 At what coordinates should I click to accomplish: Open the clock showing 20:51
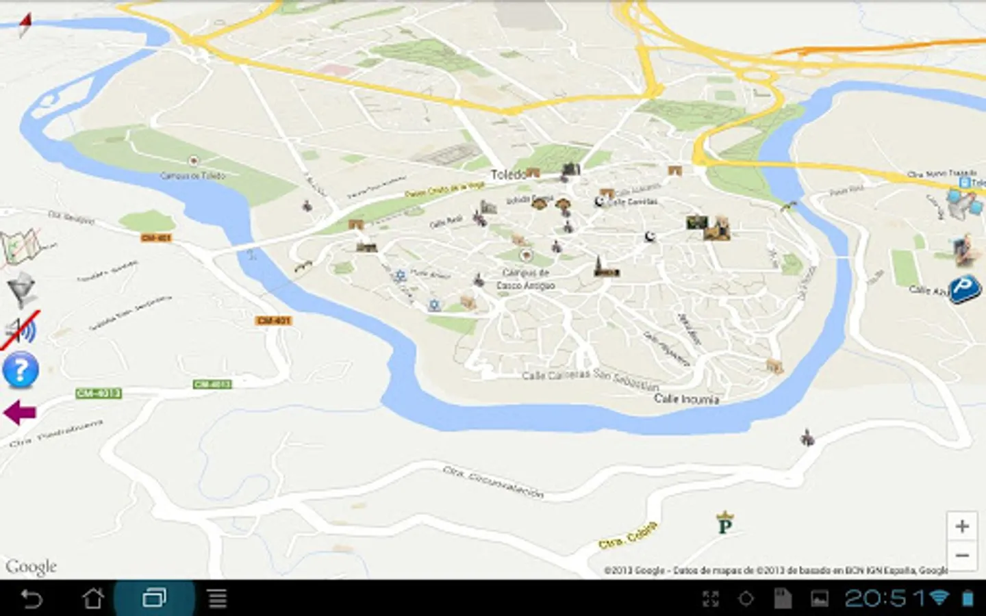pos(884,598)
